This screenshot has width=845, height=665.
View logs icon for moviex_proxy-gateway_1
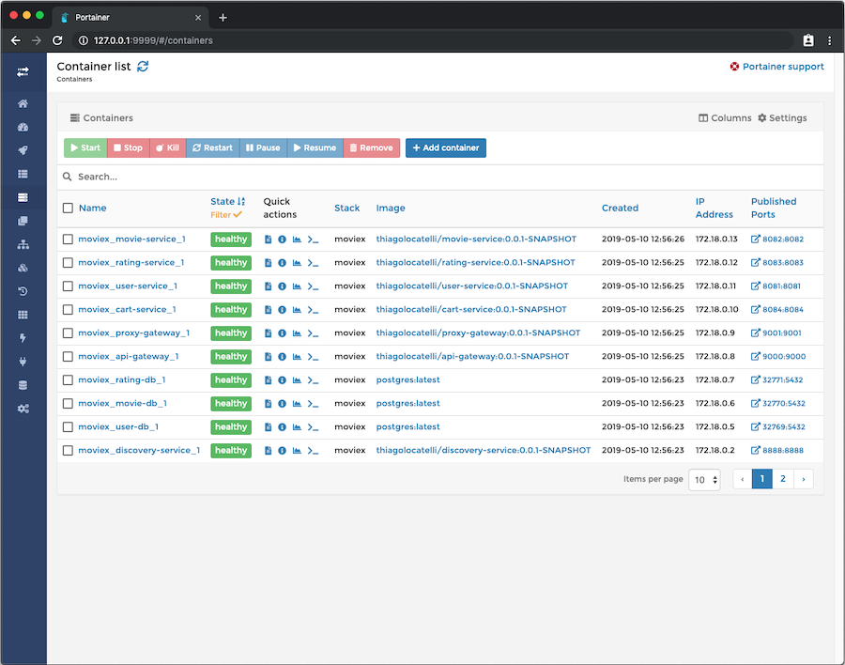pyautogui.click(x=268, y=332)
